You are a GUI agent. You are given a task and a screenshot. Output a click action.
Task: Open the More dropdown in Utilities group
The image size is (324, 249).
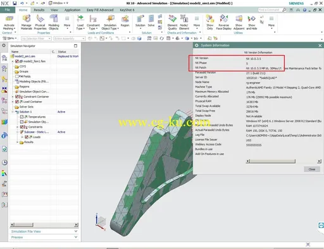point(271,22)
